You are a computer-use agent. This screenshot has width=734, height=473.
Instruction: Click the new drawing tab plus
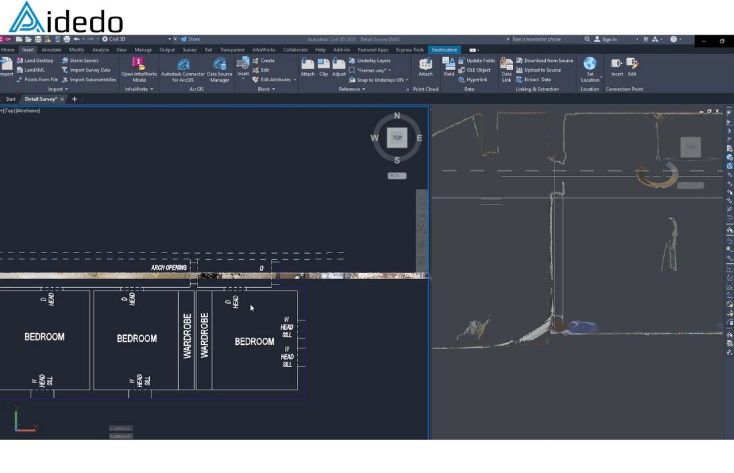click(x=74, y=99)
